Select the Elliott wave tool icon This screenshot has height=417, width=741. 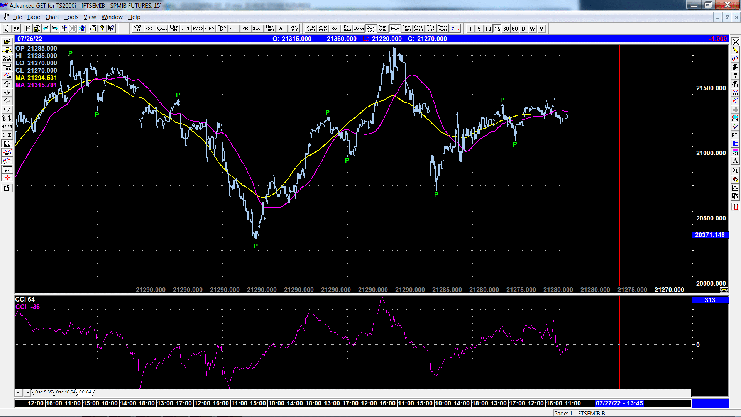[x=7, y=75]
